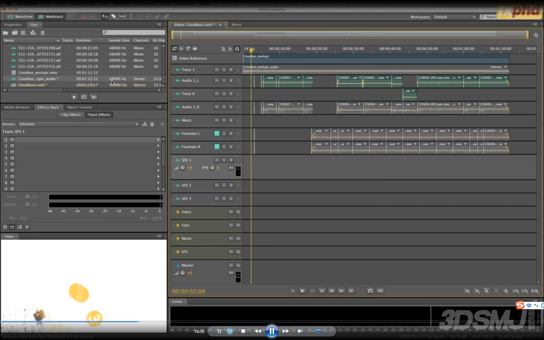The width and height of the screenshot is (544, 340).
Task: Toggle snapping with the magnet icon
Action: coord(237,49)
